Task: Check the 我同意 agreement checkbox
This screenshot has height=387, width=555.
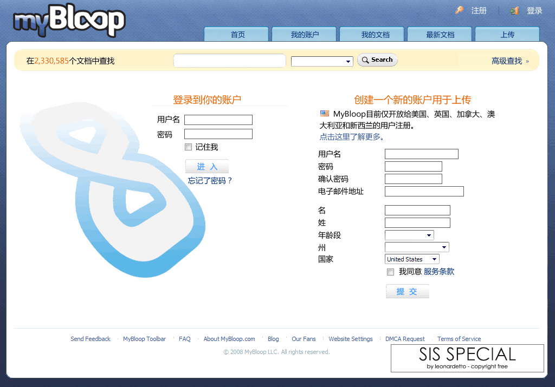Action: (390, 272)
